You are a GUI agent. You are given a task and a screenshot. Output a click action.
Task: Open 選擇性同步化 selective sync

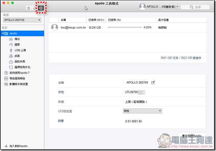click(22, 67)
